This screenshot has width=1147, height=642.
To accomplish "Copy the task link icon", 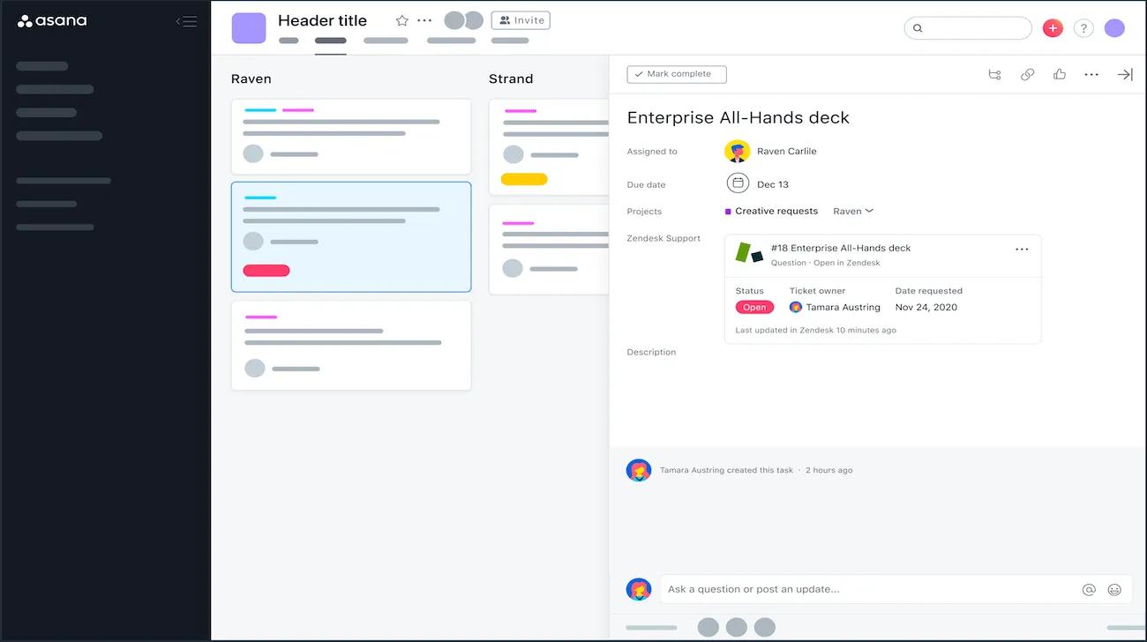I will pyautogui.click(x=1027, y=74).
